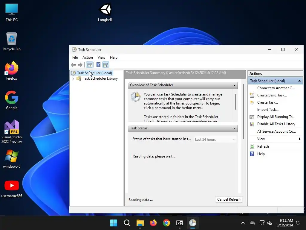Open the Windows Start button

click(114, 223)
